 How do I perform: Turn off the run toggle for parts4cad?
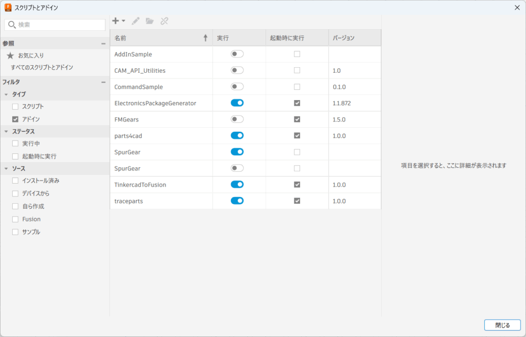pyautogui.click(x=237, y=135)
